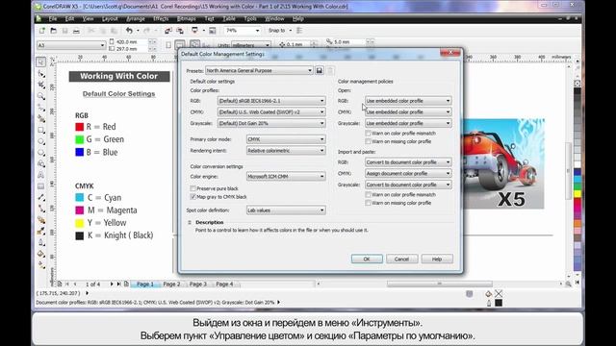Select the Rectangle tool
Viewport: 616px width, 346px height.
coord(40,130)
